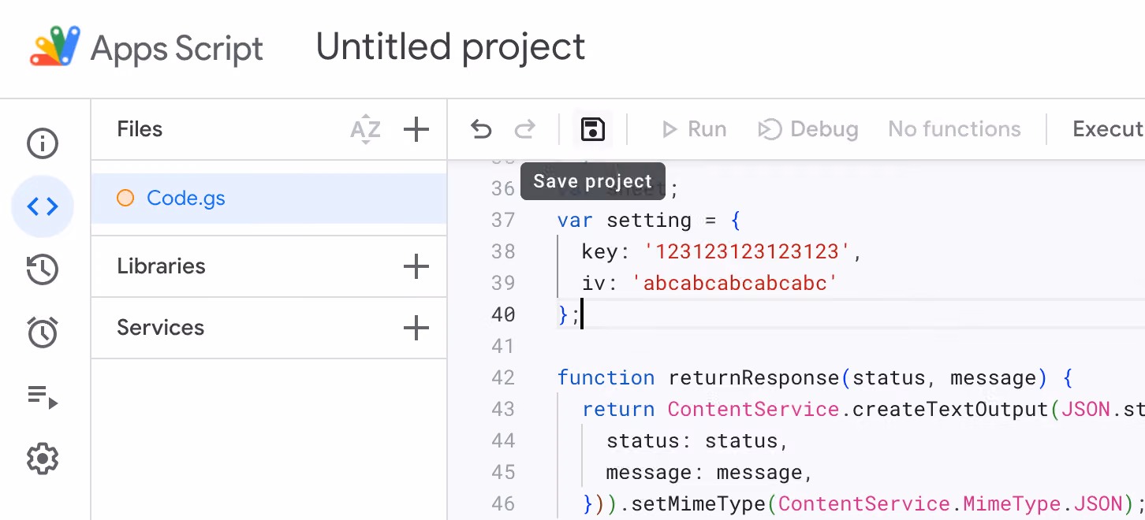Click the Apps Script home text
The height and width of the screenshot is (520, 1145).
point(177,48)
